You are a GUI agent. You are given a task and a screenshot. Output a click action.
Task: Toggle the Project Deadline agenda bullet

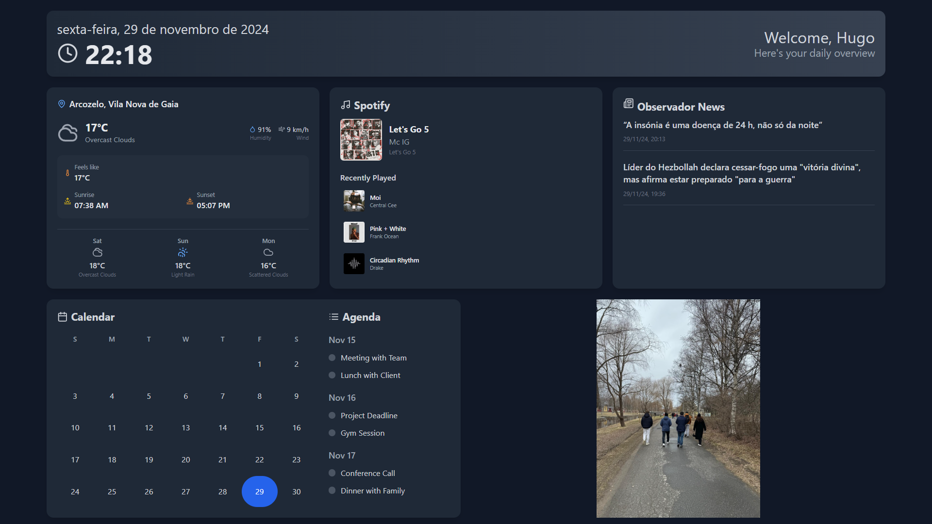tap(332, 415)
